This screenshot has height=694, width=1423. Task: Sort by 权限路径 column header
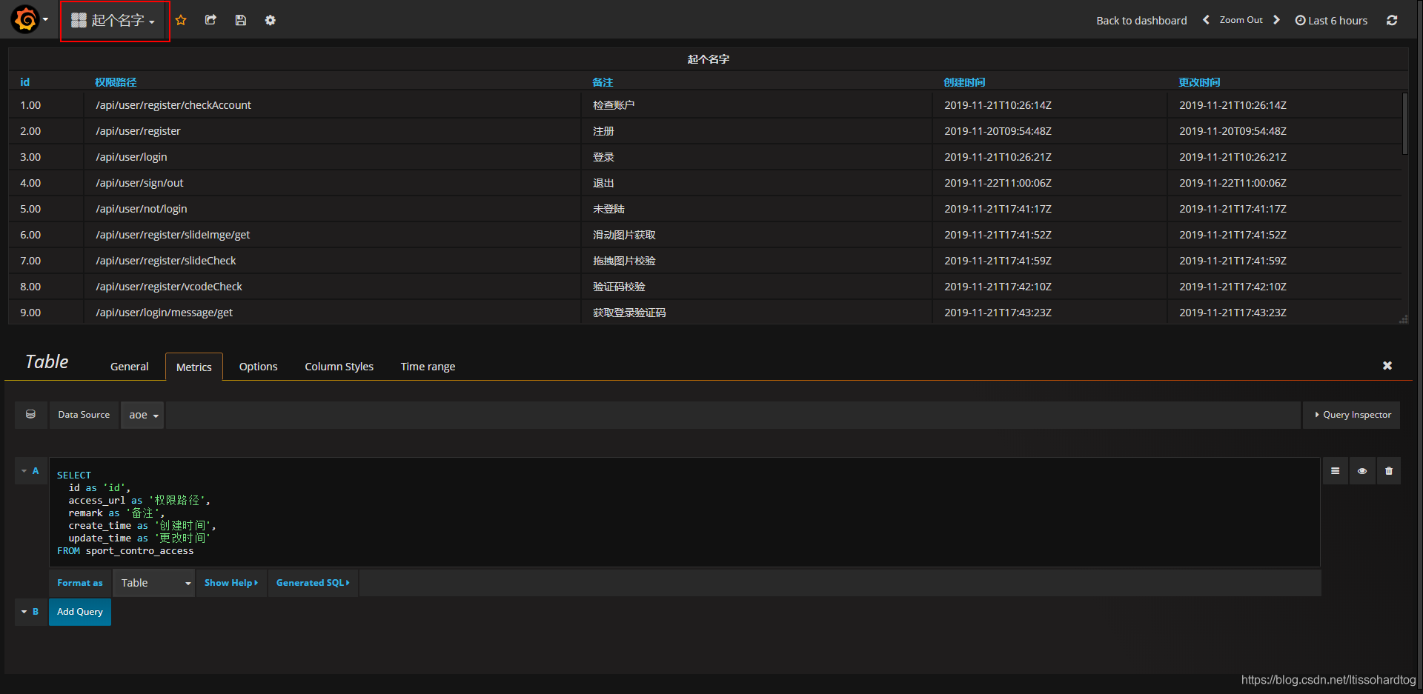[116, 82]
